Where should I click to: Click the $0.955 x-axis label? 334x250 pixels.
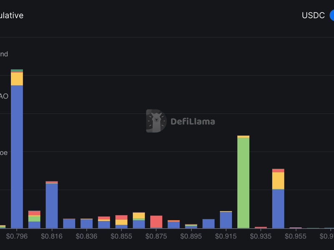click(296, 236)
